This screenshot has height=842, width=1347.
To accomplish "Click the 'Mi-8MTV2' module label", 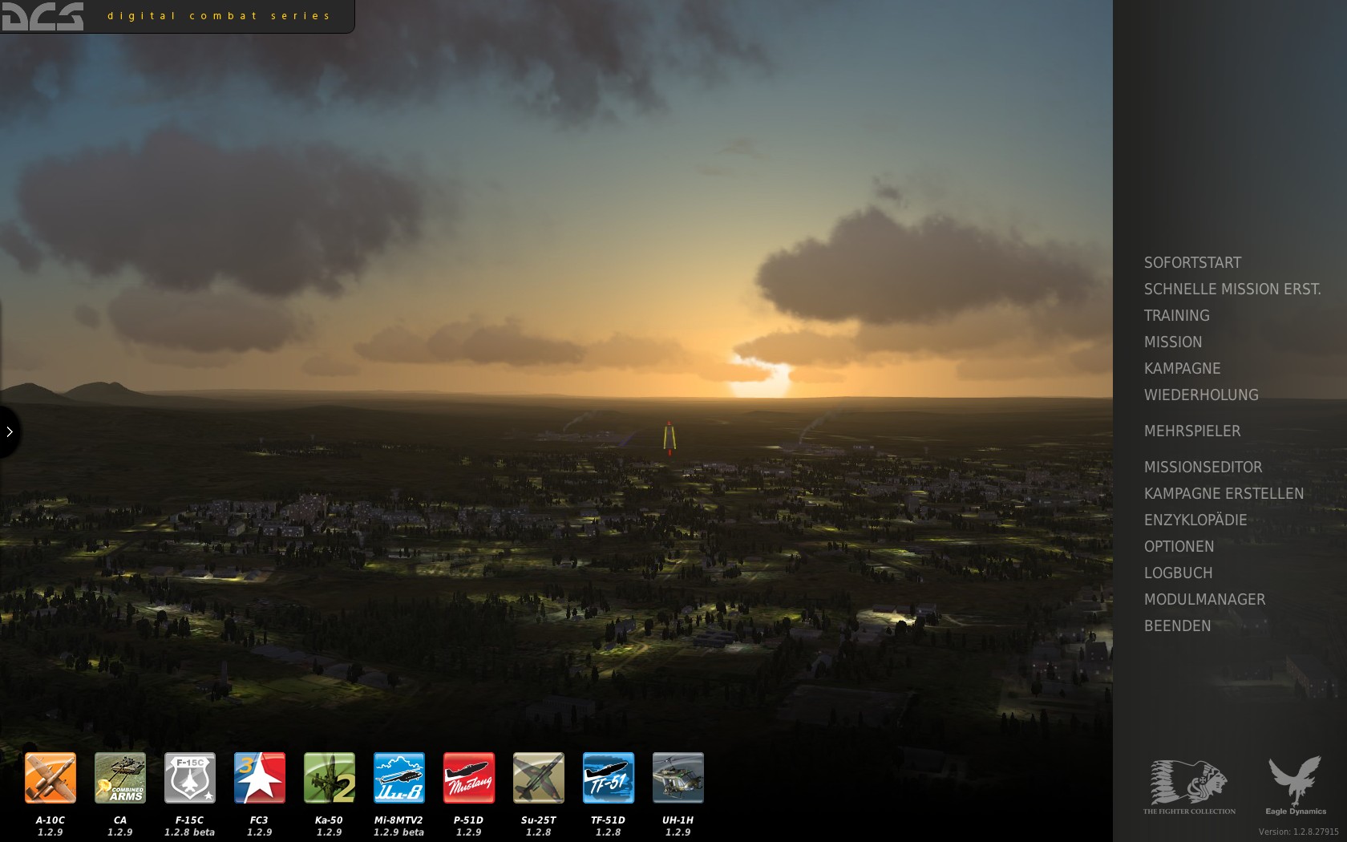I will pyautogui.click(x=398, y=820).
